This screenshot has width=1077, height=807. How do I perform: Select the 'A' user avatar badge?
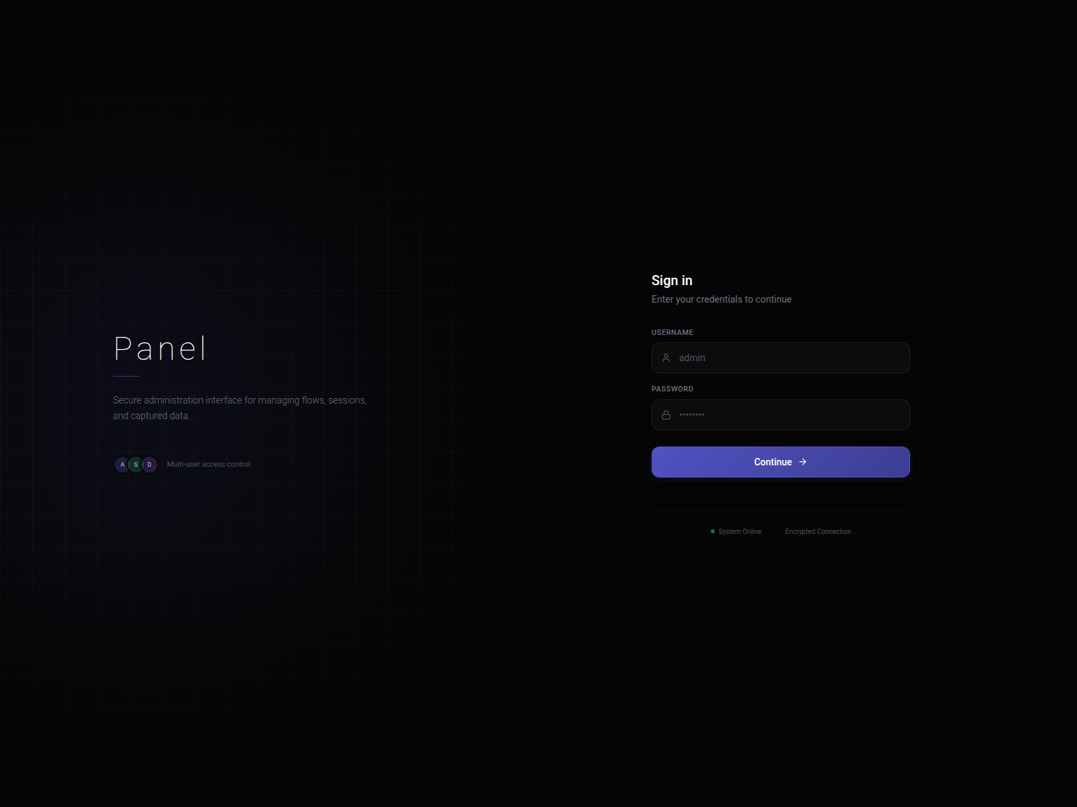(x=123, y=464)
